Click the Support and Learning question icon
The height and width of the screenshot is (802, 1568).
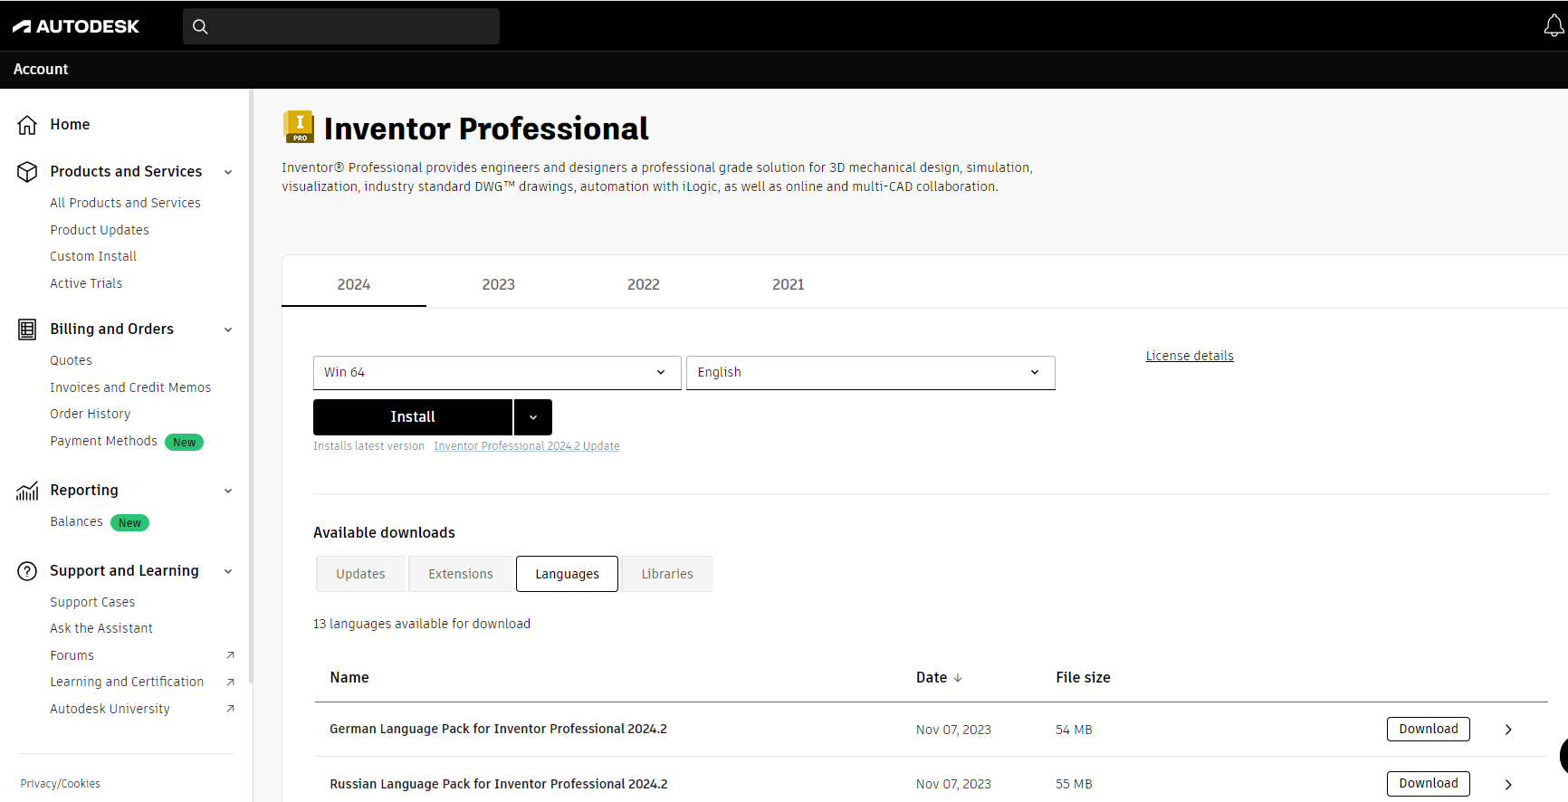coord(27,571)
